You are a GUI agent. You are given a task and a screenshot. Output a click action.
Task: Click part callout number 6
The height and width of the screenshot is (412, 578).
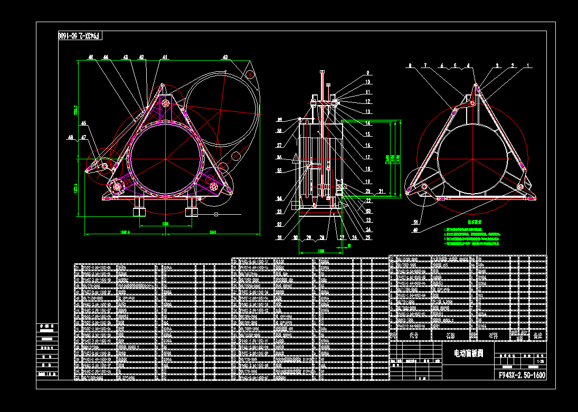[442, 65]
